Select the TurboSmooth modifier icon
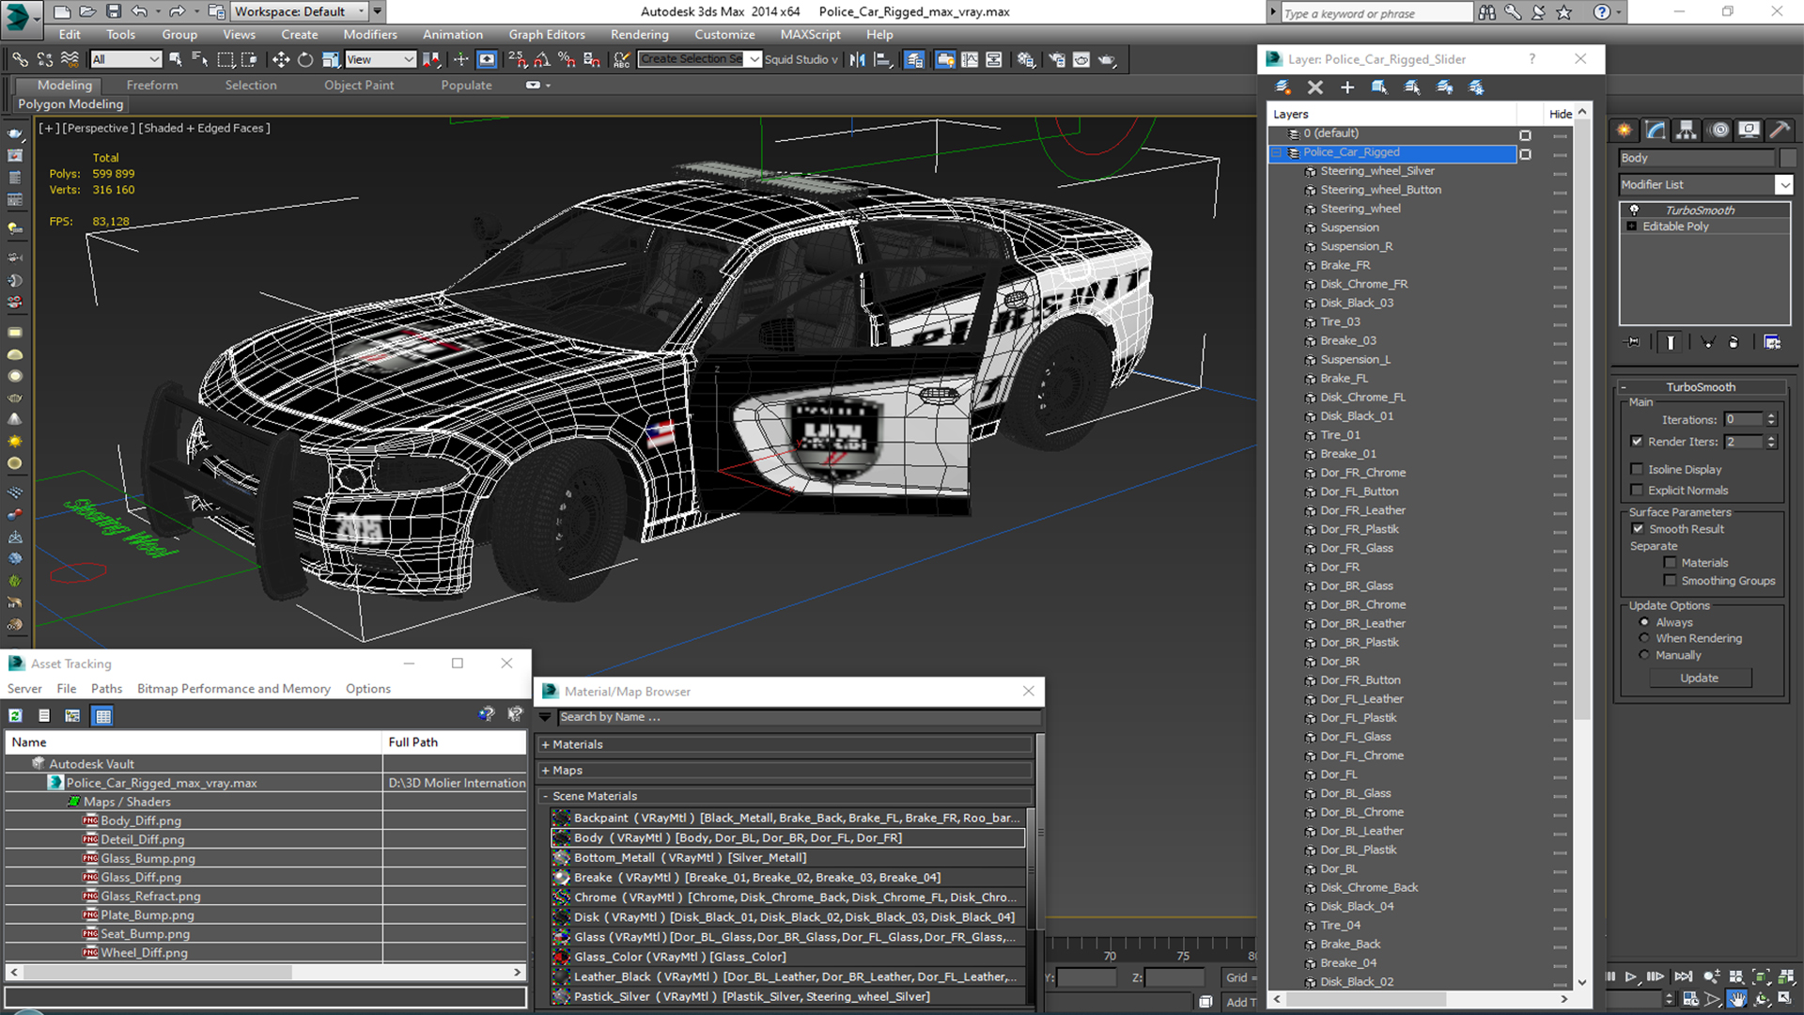 1634,209
